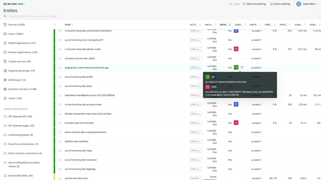Open Synthetic monitors (1168)

[22, 89]
